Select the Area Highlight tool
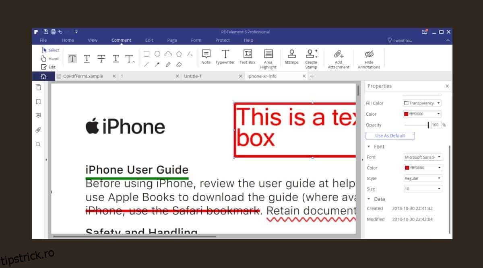This screenshot has height=268, width=483. (268, 59)
